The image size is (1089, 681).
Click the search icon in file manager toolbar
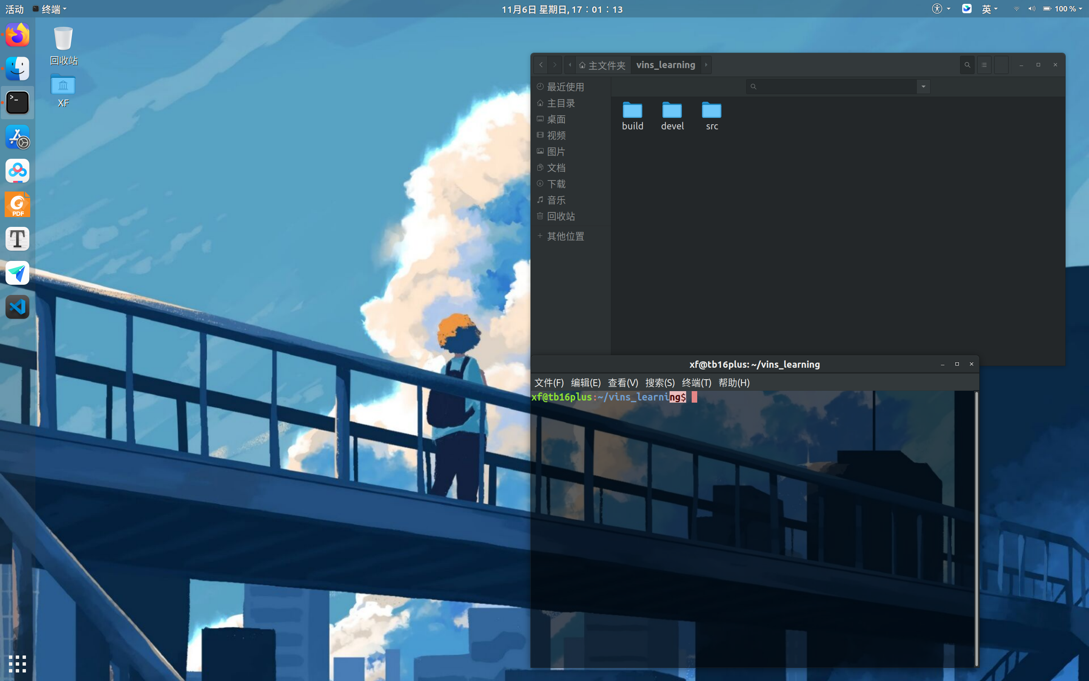coord(967,65)
